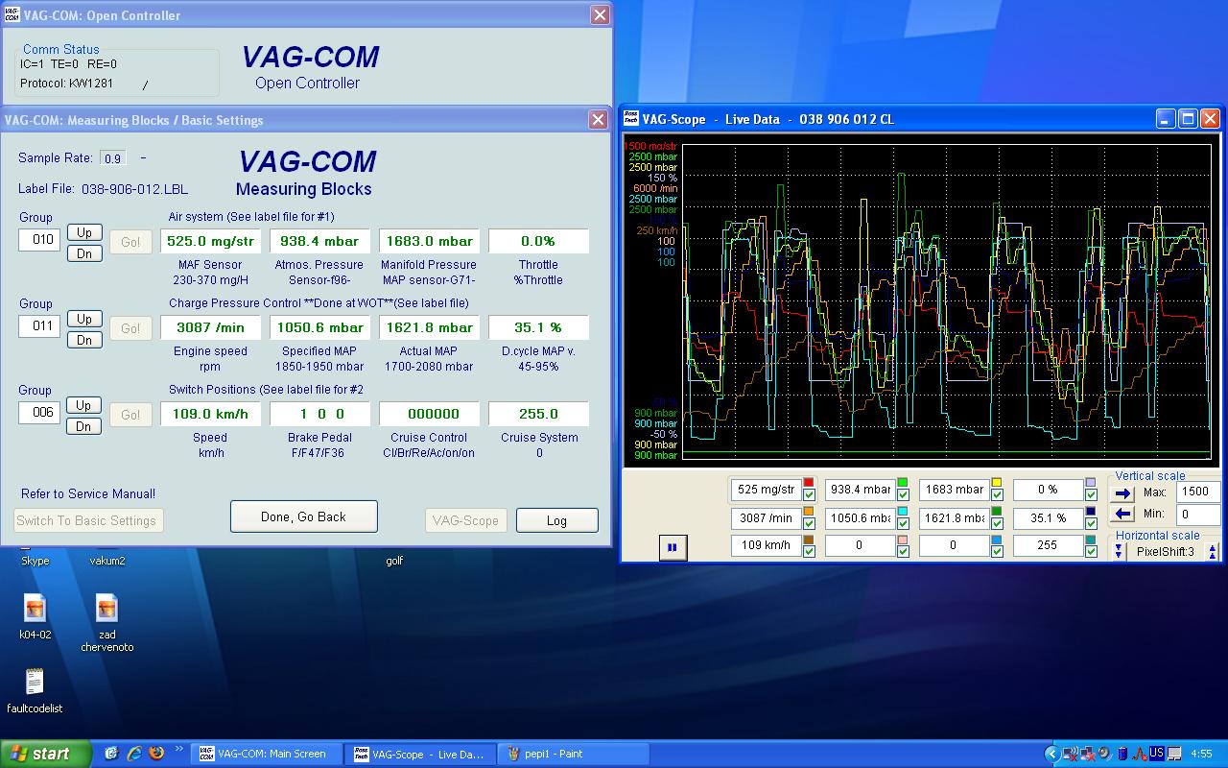
Task: Launch Internet Explorer from quick launch
Action: [134, 754]
